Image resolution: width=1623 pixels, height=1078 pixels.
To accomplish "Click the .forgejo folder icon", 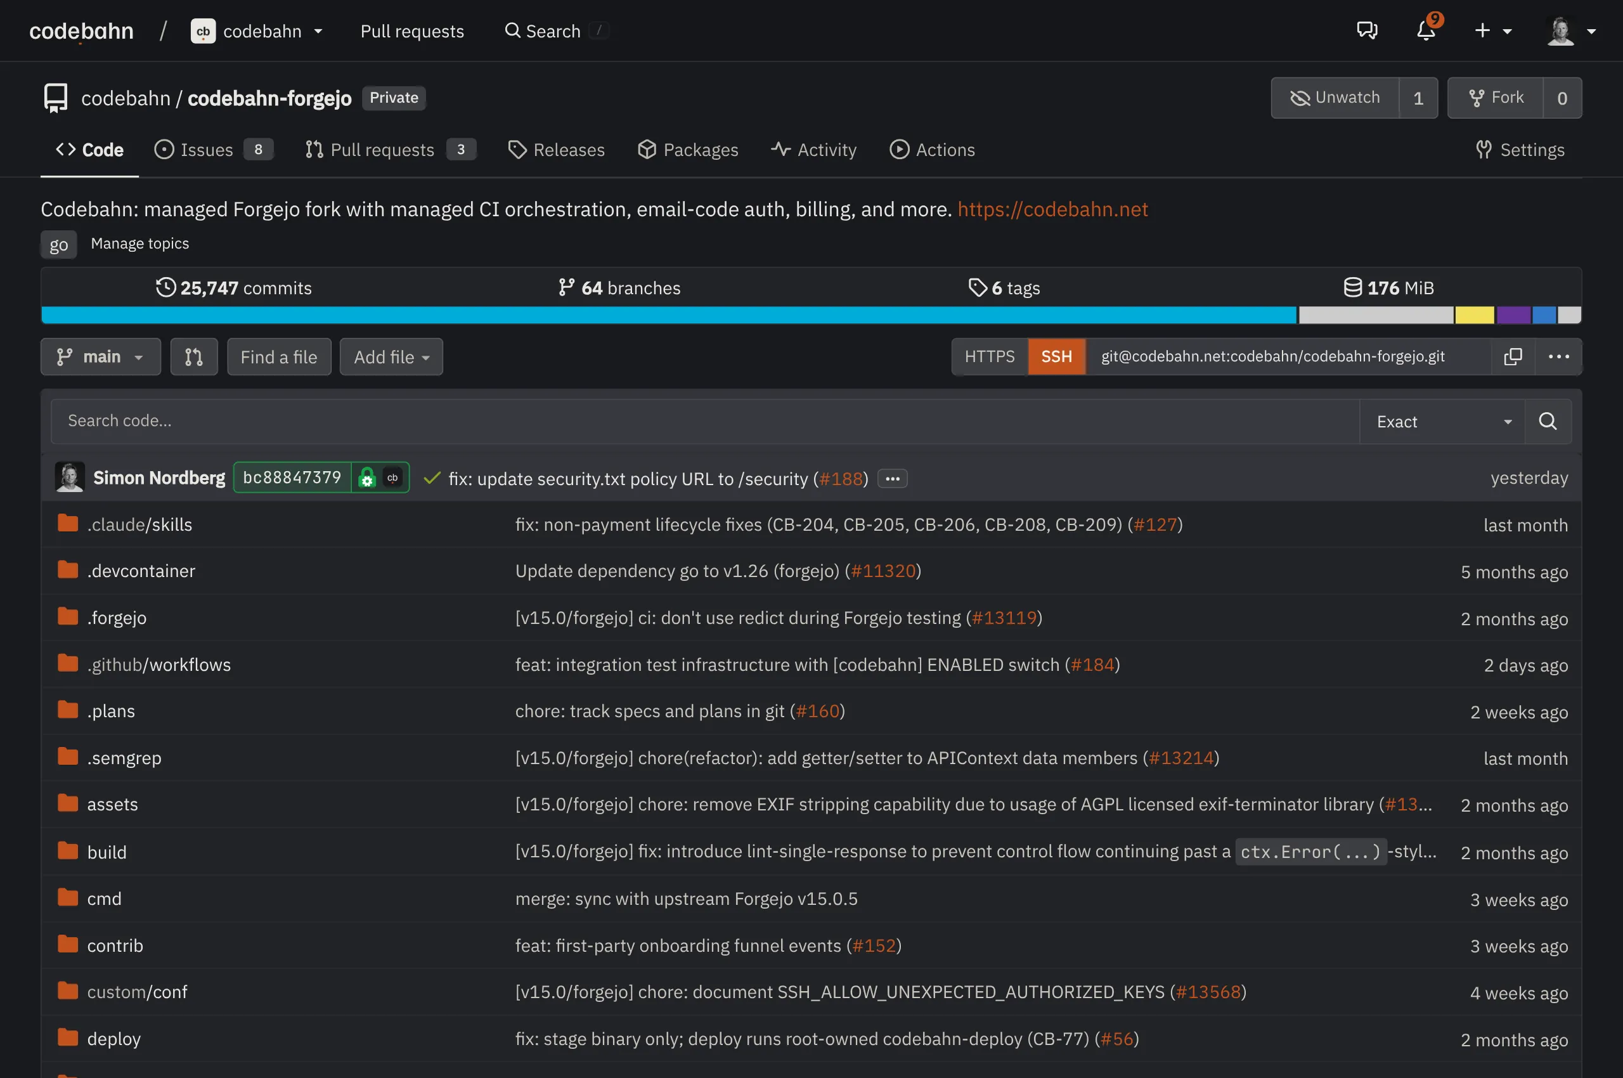I will click(68, 616).
